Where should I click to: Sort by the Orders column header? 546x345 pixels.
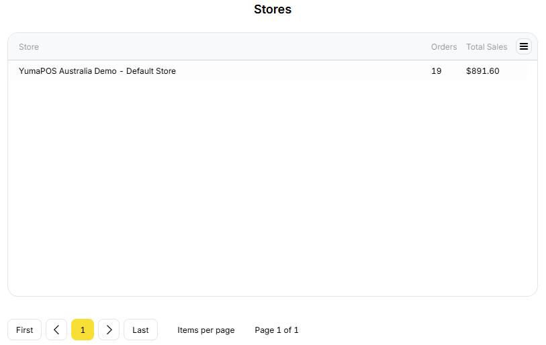[444, 47]
